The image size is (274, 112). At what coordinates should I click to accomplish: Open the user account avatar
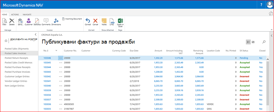pos(270,5)
